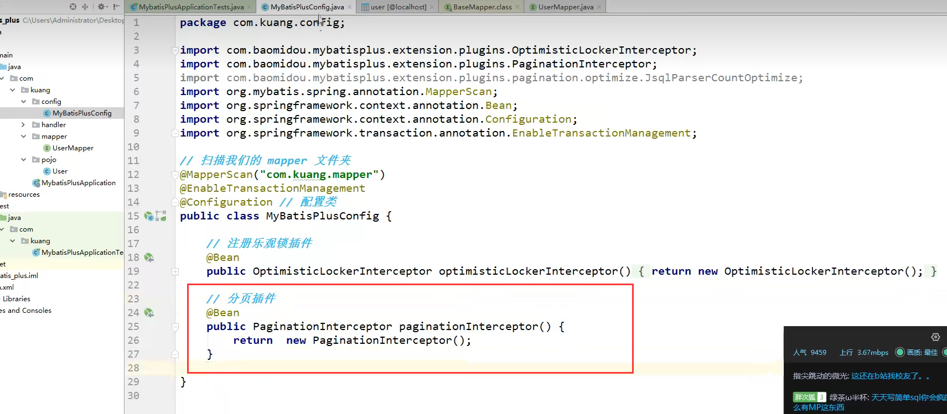
Task: Expand the handler package arrow
Action: (x=23, y=125)
